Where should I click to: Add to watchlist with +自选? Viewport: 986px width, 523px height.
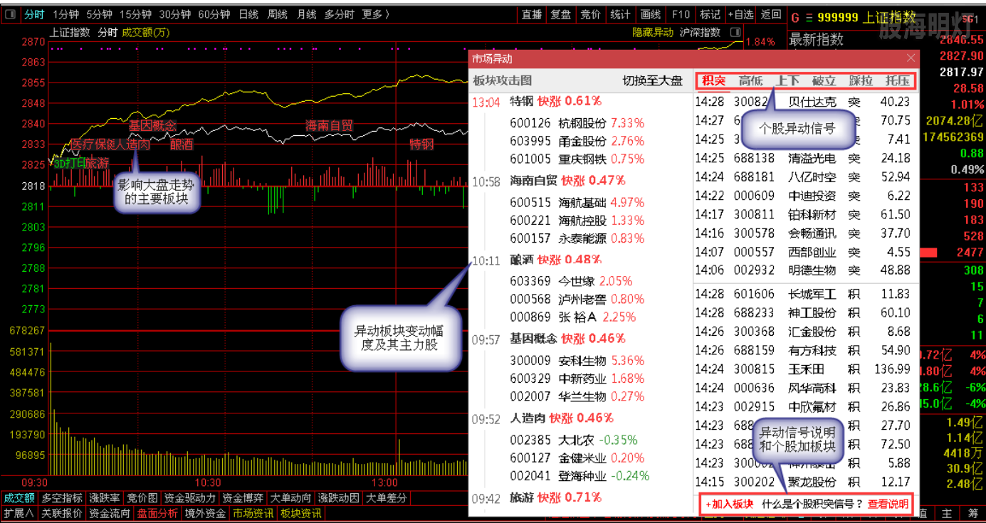740,15
